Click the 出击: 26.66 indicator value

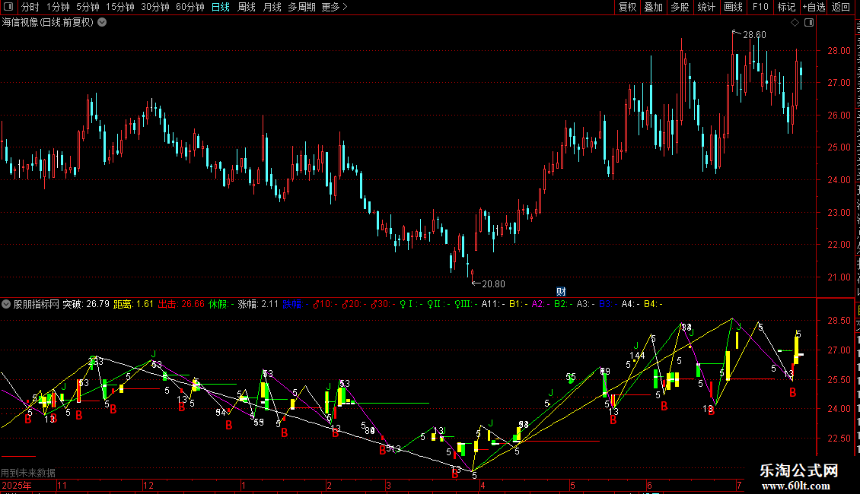181,304
